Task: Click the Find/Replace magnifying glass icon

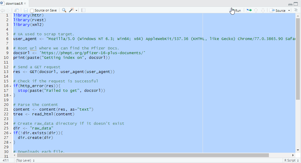Action: pos(64,10)
